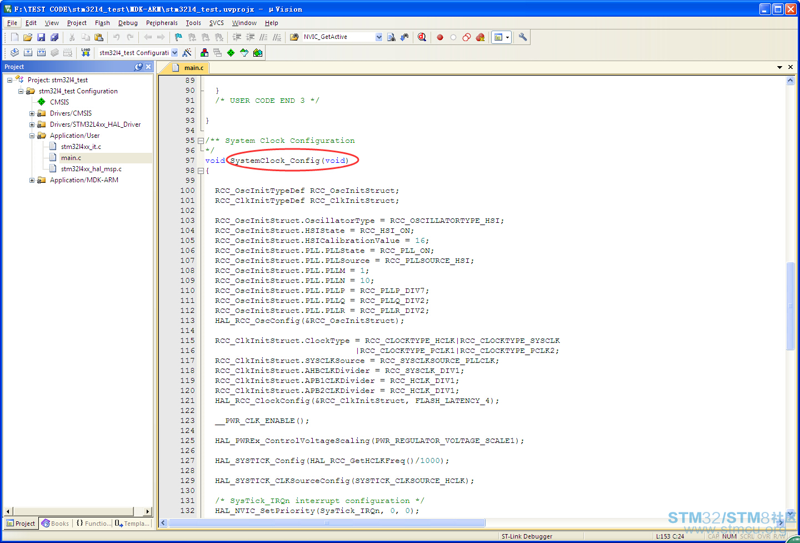Build target files using the Build icon
The image size is (800, 543).
point(28,53)
